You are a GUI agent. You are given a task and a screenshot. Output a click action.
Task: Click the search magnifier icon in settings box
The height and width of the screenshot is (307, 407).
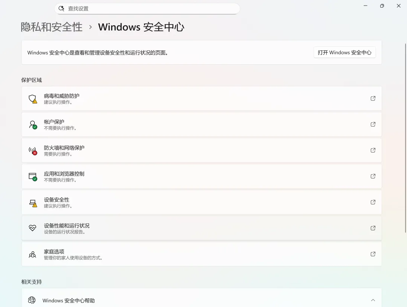click(61, 9)
